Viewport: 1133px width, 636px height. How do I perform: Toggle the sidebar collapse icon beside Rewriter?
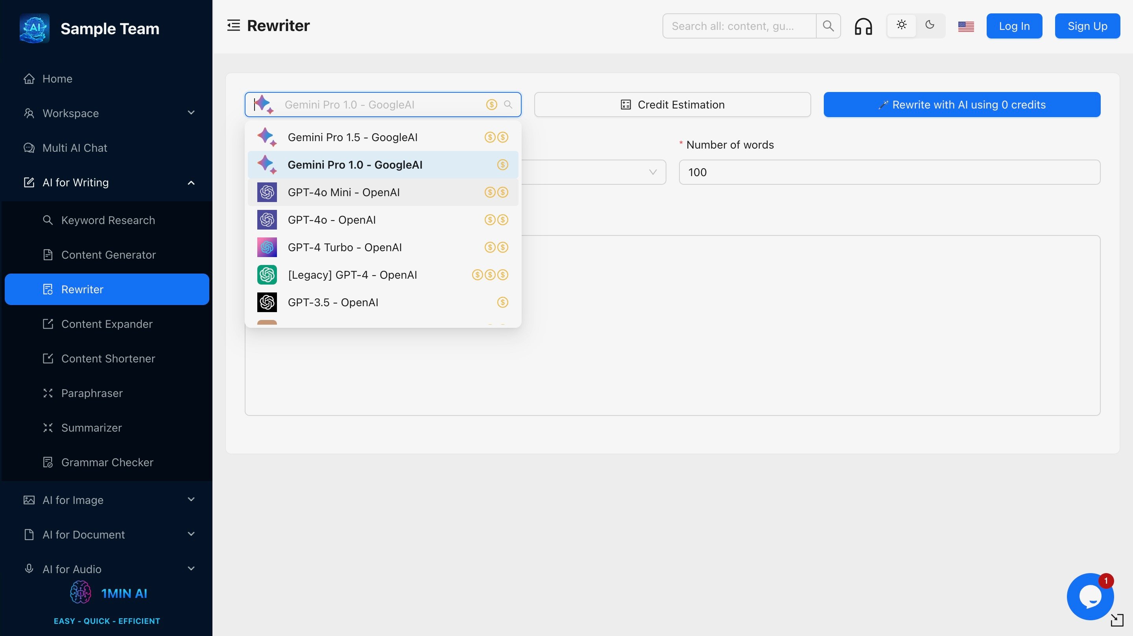(x=234, y=26)
